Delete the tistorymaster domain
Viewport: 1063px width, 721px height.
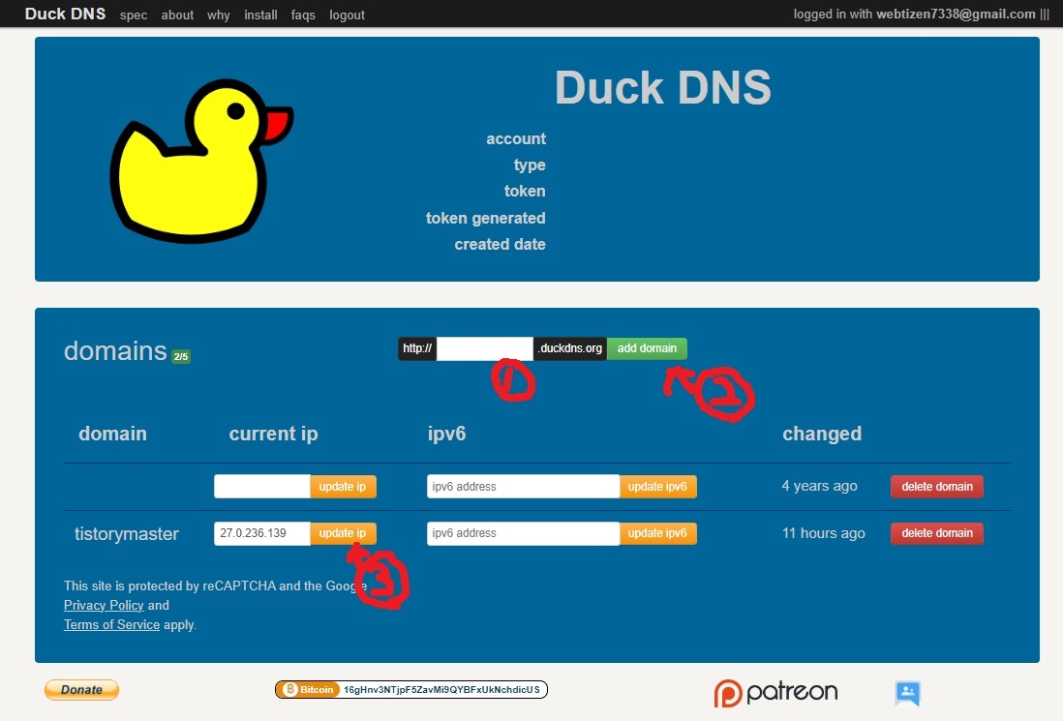(x=937, y=533)
